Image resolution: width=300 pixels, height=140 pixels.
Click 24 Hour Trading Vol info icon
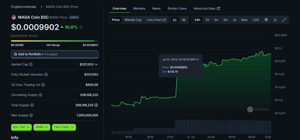pyautogui.click(x=43, y=85)
